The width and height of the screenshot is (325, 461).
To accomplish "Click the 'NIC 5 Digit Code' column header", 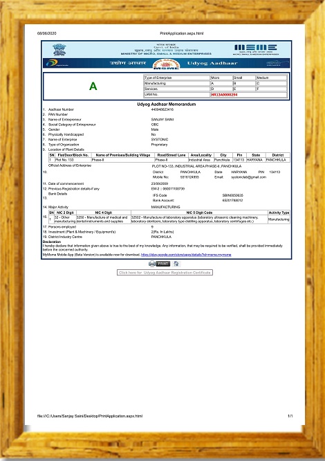I will click(x=199, y=213).
